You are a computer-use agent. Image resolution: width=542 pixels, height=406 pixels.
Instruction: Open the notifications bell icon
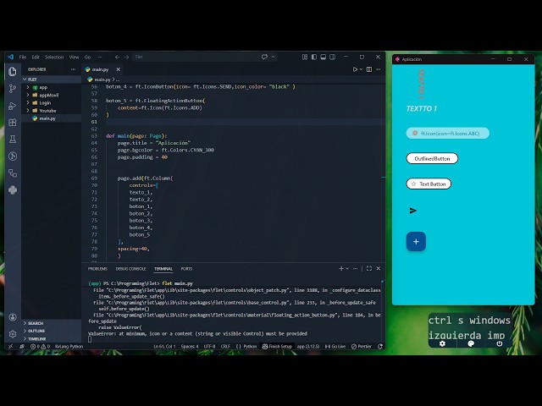point(380,346)
